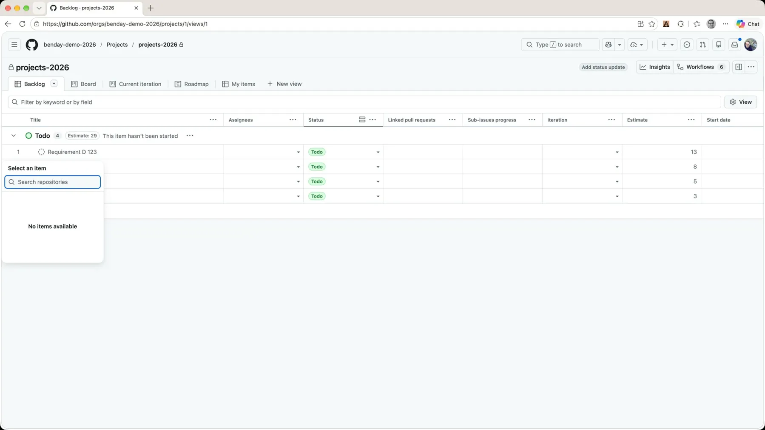This screenshot has width=765, height=430.
Task: Open the View settings button
Action: pos(741,102)
